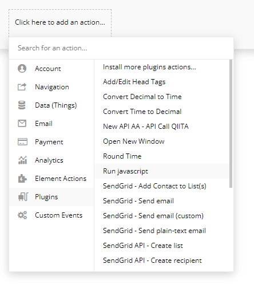Focus the 'Search for an action...' field
The image size is (254, 284).
coord(121,48)
